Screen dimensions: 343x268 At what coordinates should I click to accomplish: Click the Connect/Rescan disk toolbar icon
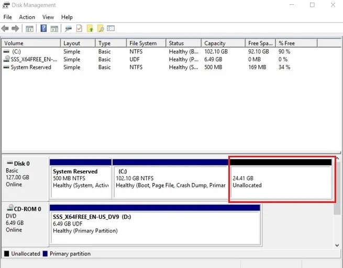[x=69, y=28]
